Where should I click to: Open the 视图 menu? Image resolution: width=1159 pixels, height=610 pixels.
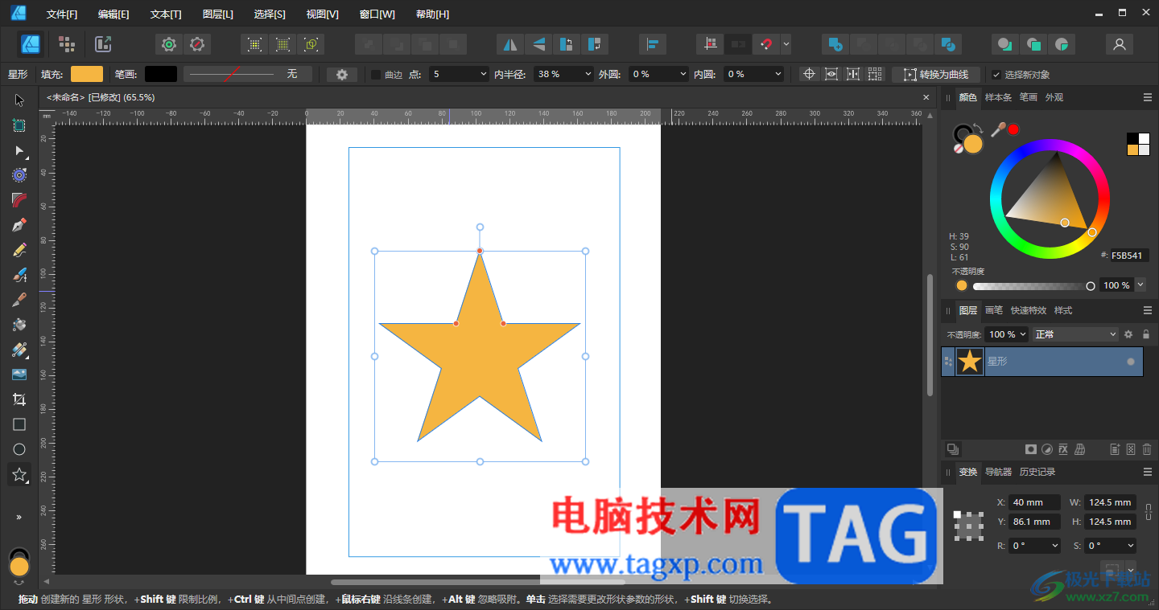(322, 14)
